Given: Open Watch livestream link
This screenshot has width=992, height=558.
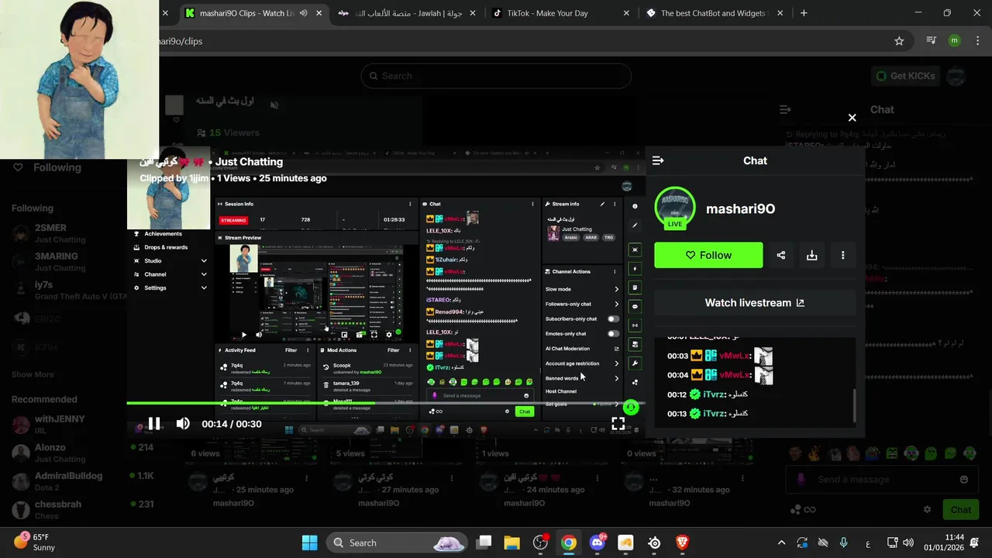Looking at the screenshot, I should pyautogui.click(x=755, y=303).
